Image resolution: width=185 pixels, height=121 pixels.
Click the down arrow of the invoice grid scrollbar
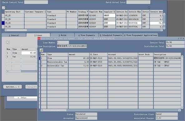coord(164,28)
